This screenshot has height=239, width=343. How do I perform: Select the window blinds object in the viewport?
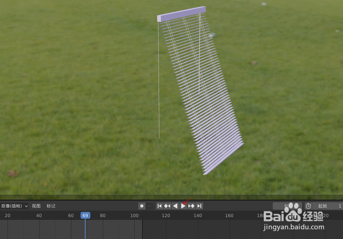pos(199,92)
